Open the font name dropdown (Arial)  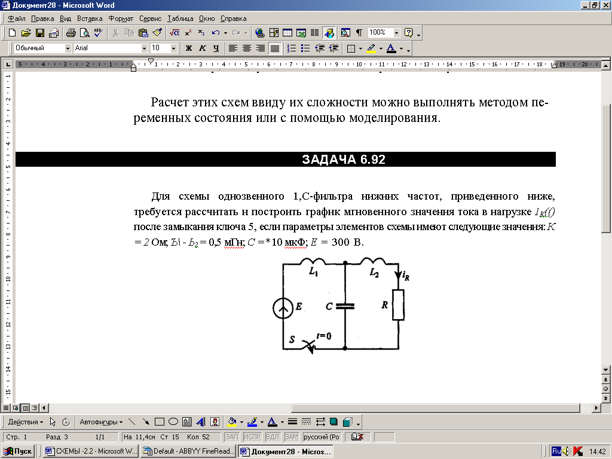pos(144,48)
